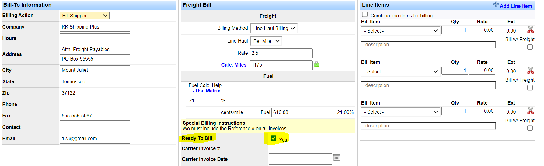Click the empty Hours input field

click(95, 38)
